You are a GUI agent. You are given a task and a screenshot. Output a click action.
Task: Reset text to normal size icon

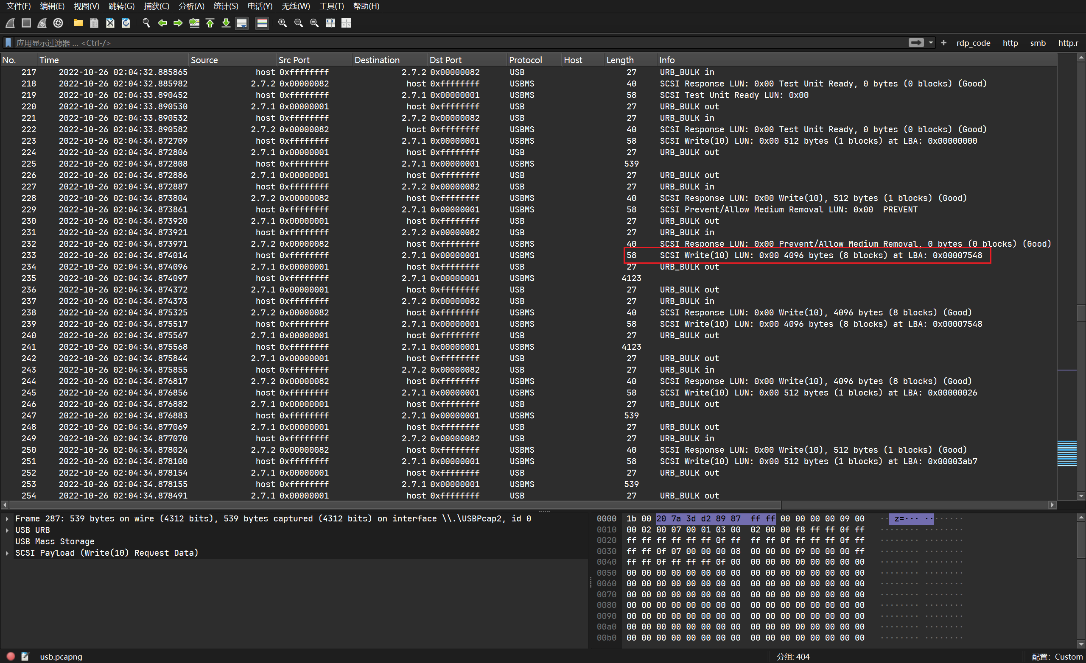point(314,23)
